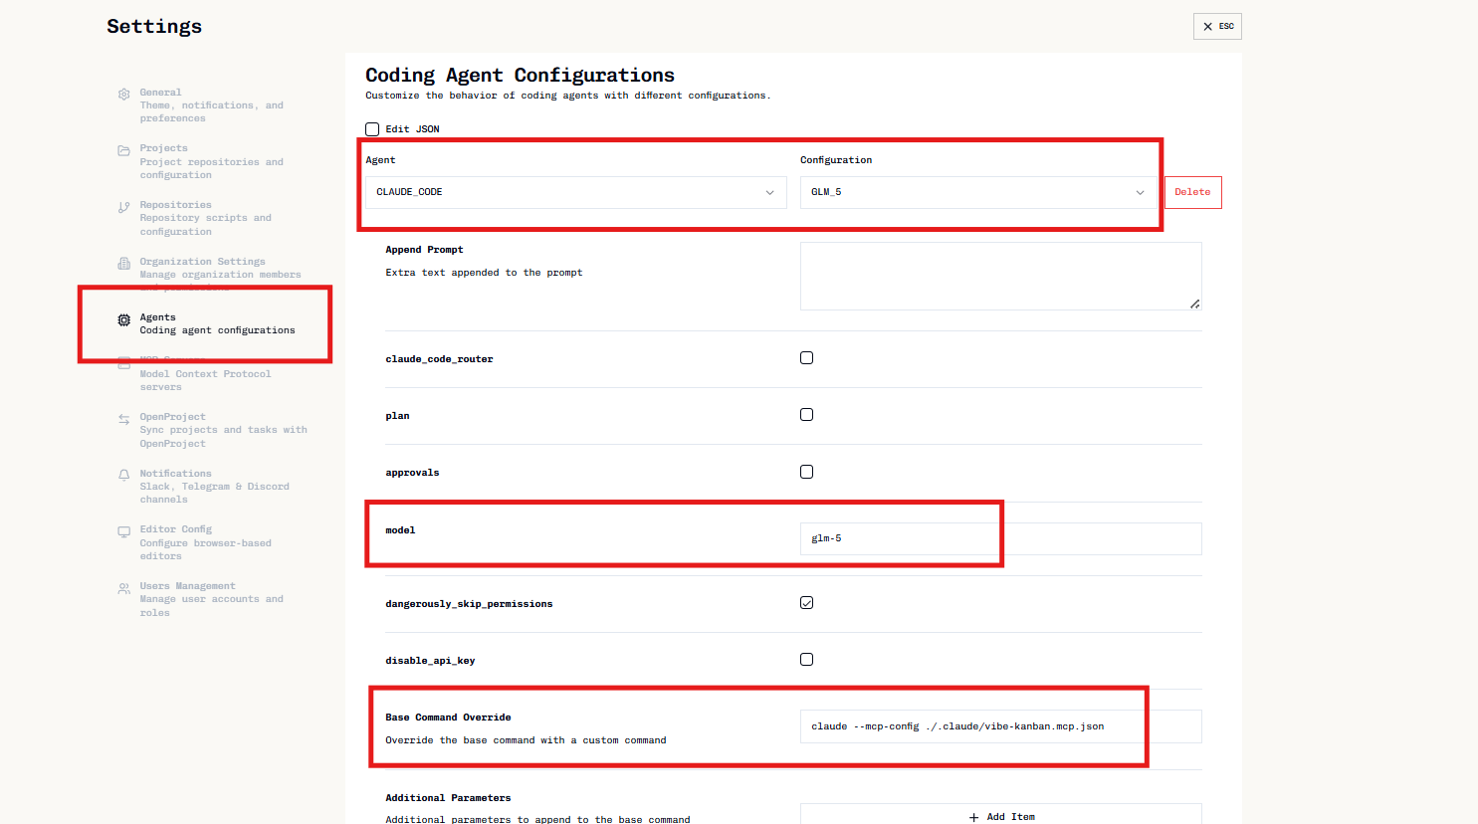Open Users Management section

(x=211, y=599)
